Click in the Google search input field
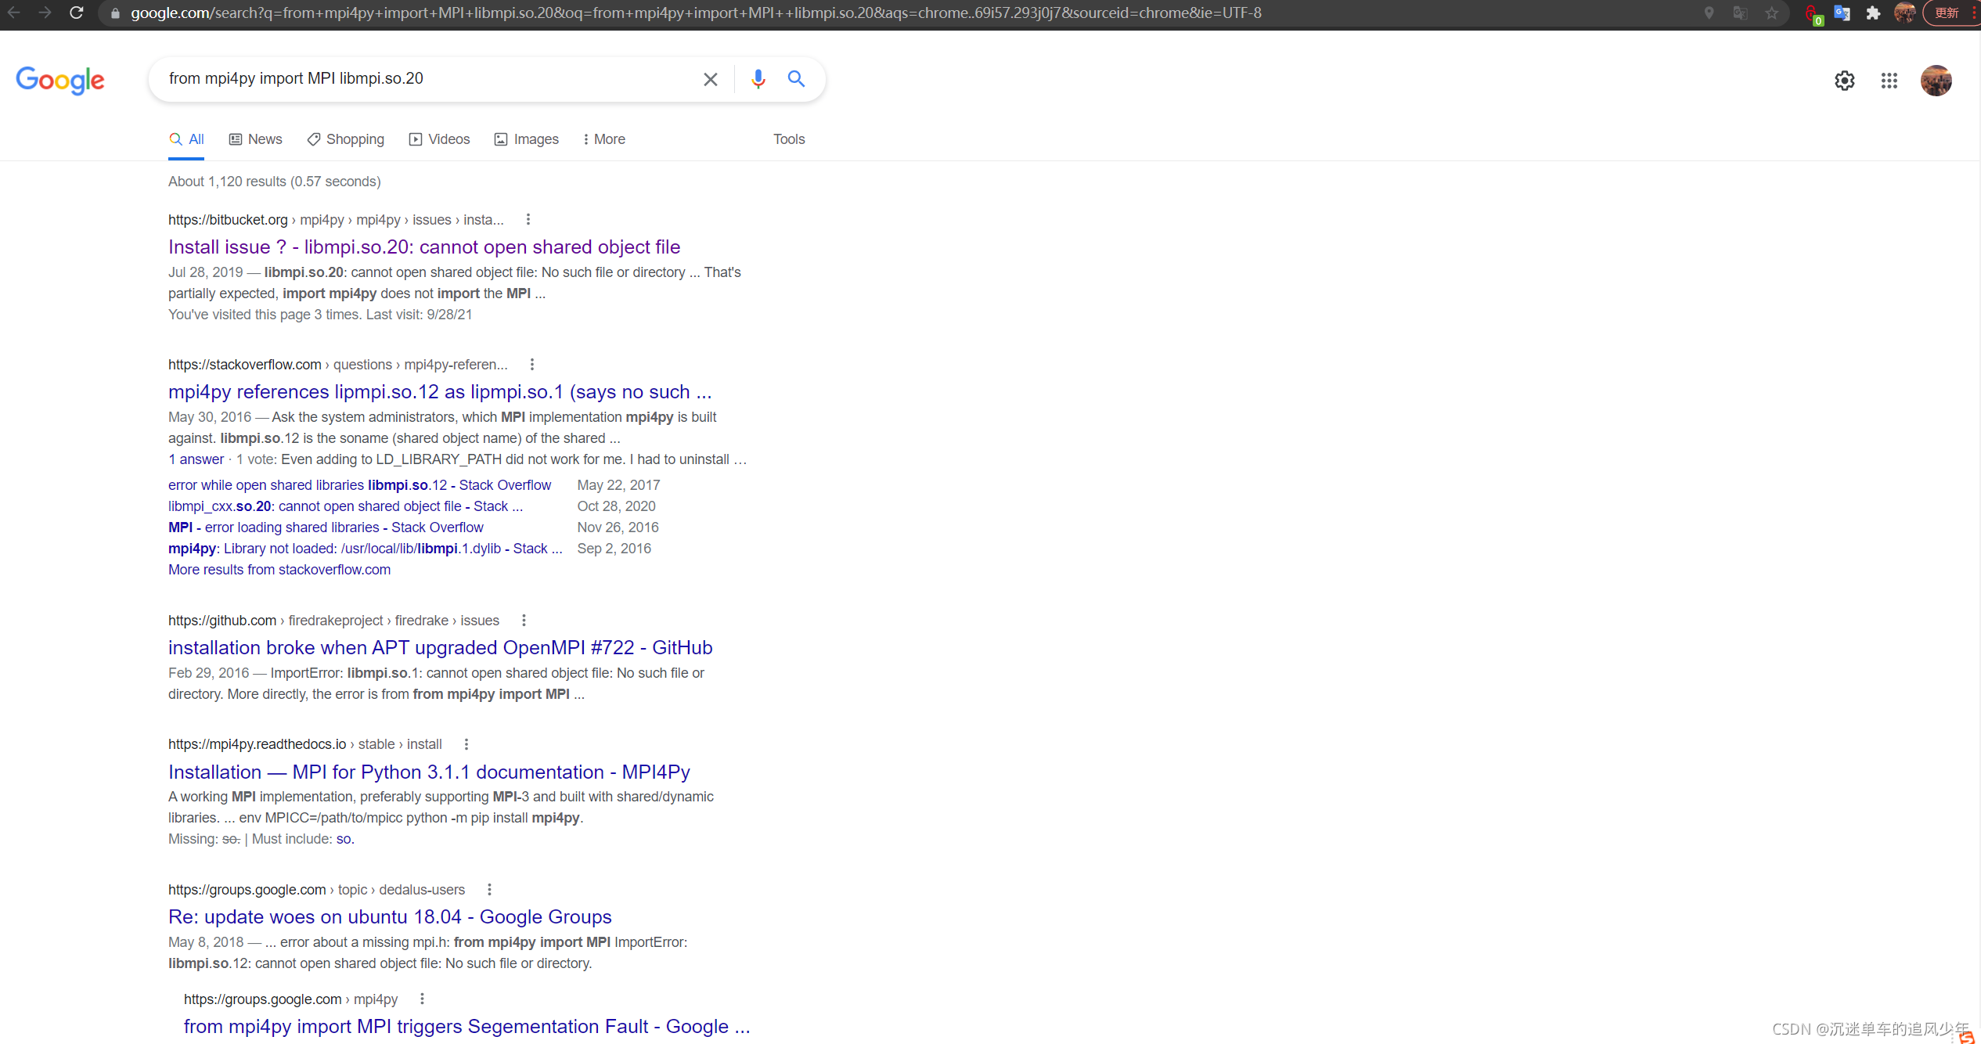 tap(423, 79)
